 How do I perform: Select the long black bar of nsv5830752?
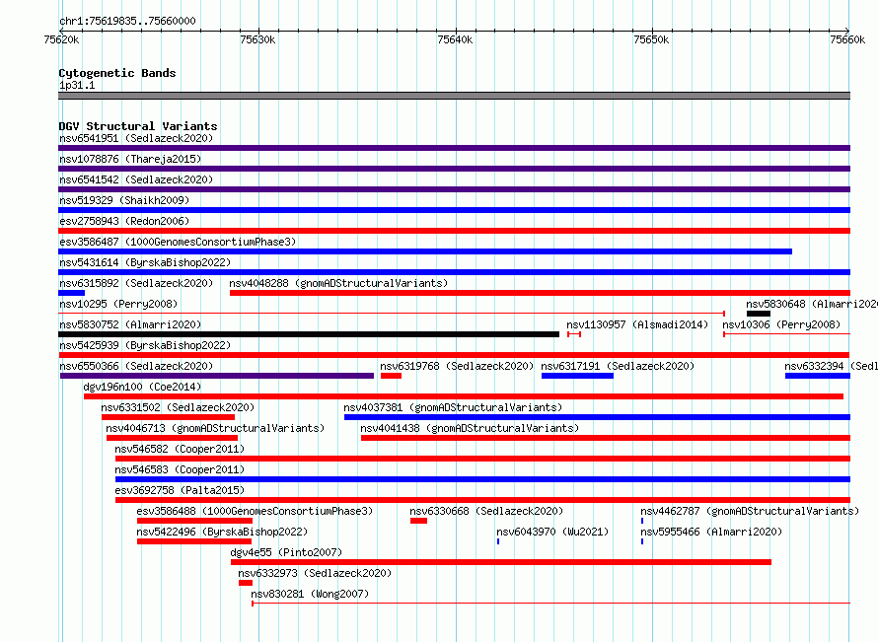coord(309,334)
